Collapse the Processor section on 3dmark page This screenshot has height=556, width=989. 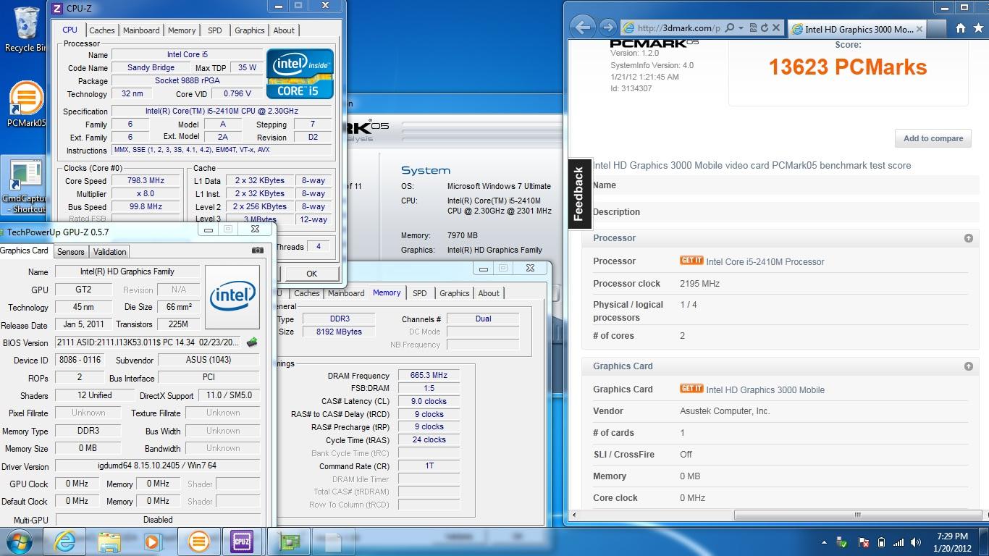[x=968, y=238]
